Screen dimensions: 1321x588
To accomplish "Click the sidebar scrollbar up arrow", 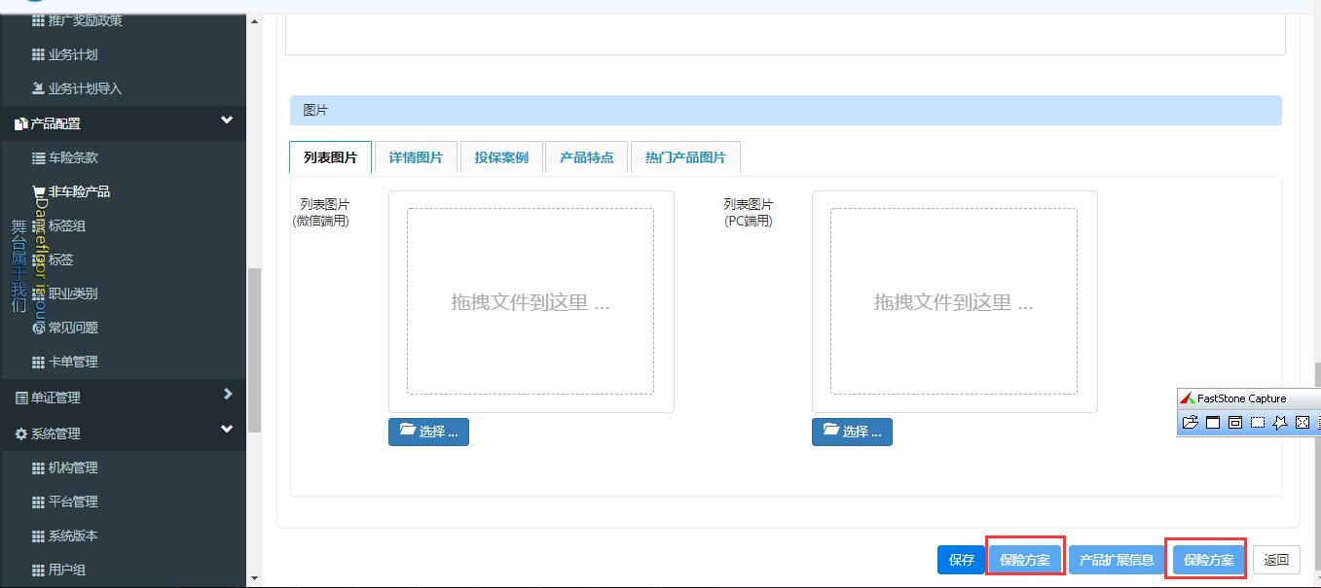I will [255, 20].
